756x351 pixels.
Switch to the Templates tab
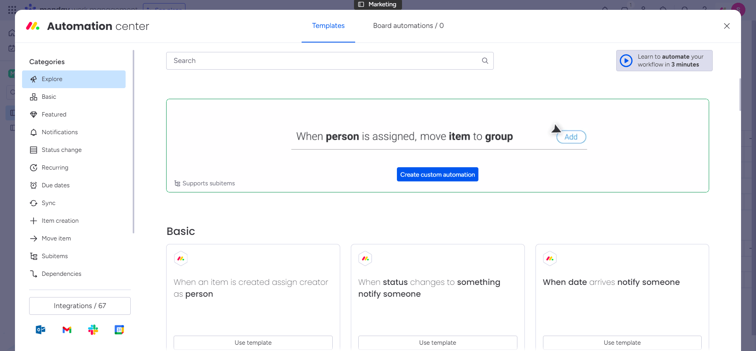pos(328,26)
